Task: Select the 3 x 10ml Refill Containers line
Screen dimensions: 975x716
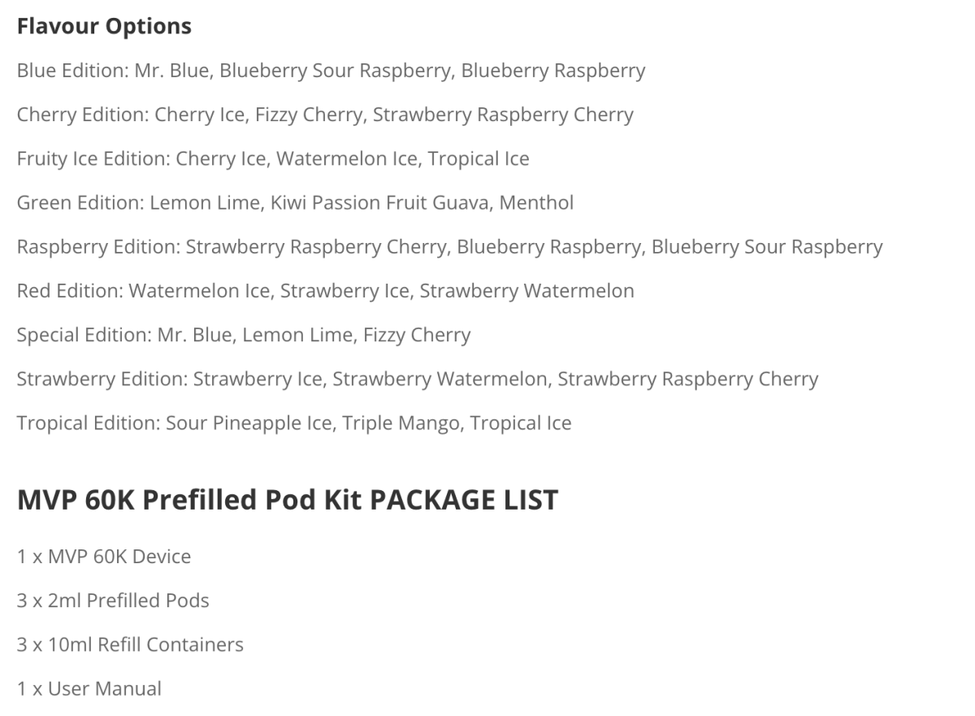Action: (x=130, y=644)
